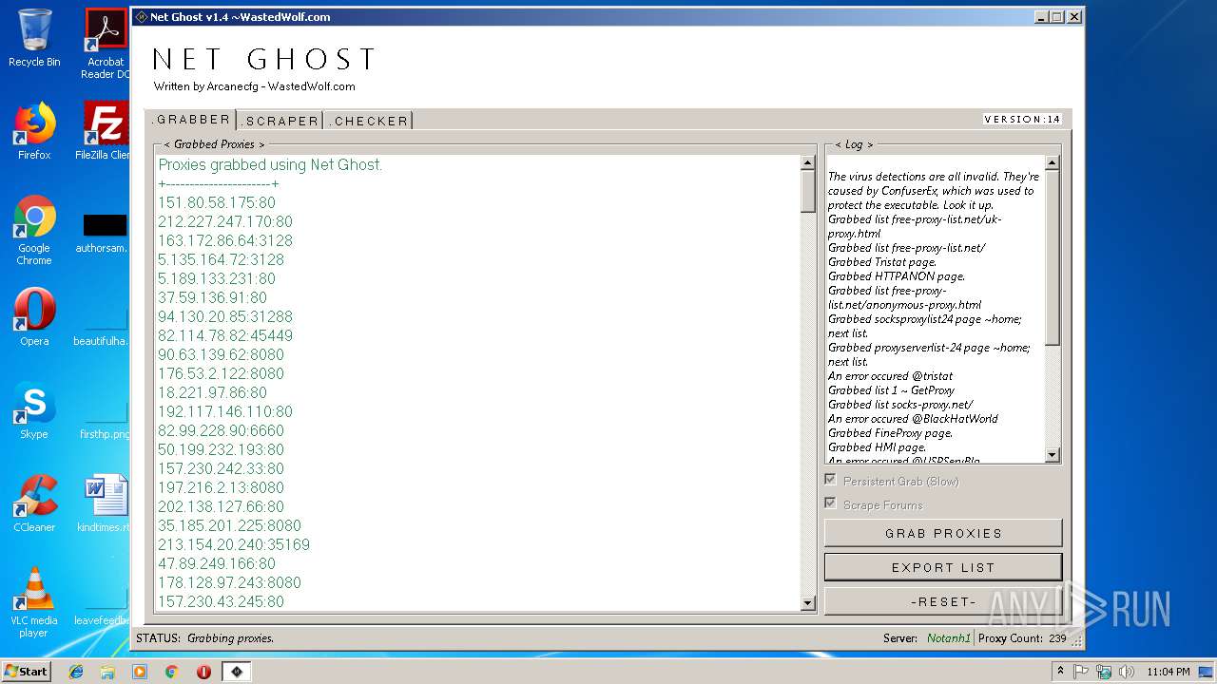The height and width of the screenshot is (684, 1217).
Task: Click the Log panel scroll down arrow
Action: 1052,455
